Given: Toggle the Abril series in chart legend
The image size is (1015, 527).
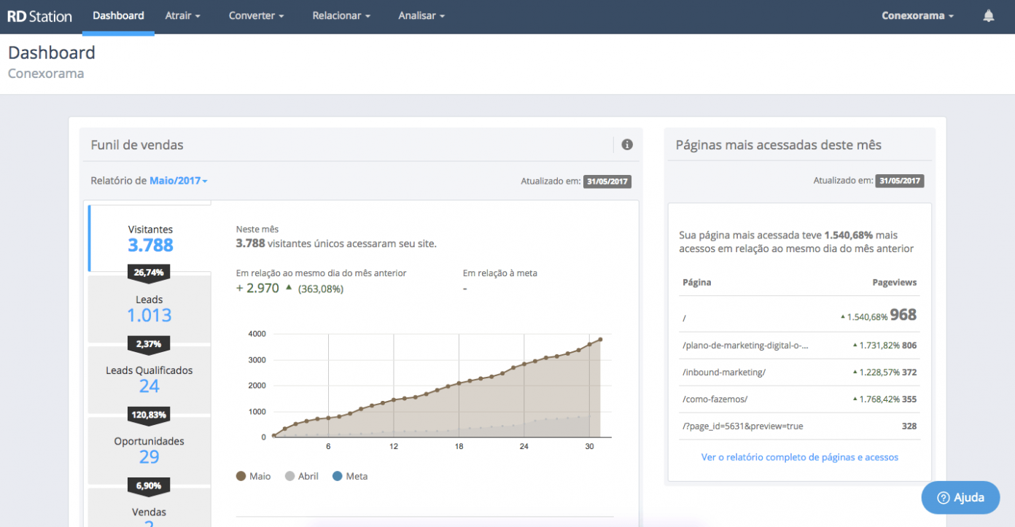Looking at the screenshot, I should point(301,476).
